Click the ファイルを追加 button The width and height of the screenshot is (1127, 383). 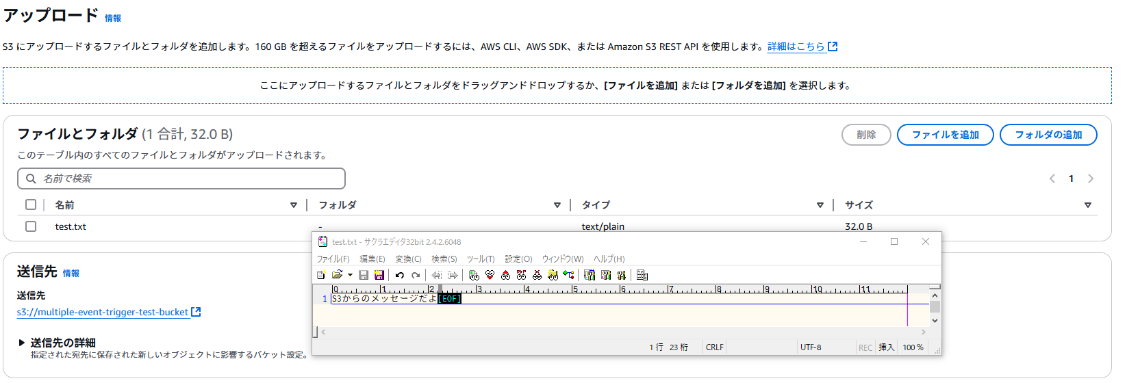click(x=945, y=135)
